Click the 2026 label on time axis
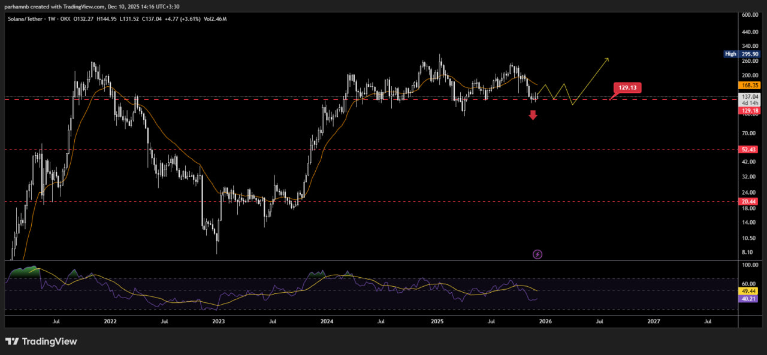 (545, 321)
